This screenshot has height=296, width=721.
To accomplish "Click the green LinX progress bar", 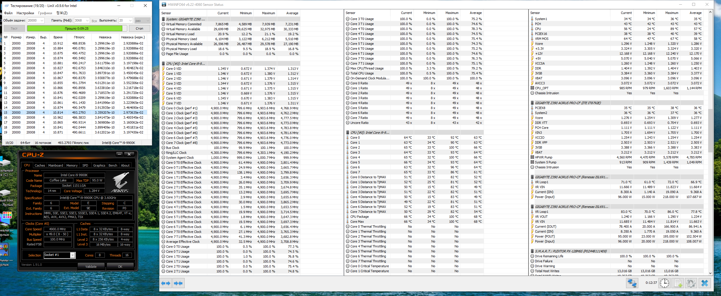I will point(77,28).
